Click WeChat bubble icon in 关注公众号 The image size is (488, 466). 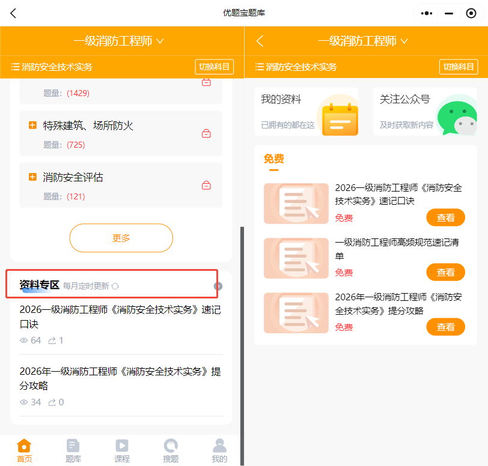(x=457, y=118)
